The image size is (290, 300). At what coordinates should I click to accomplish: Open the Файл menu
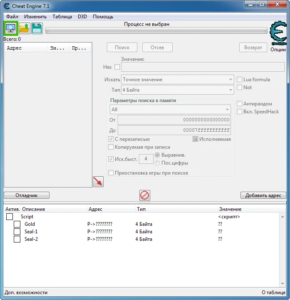(x=12, y=17)
